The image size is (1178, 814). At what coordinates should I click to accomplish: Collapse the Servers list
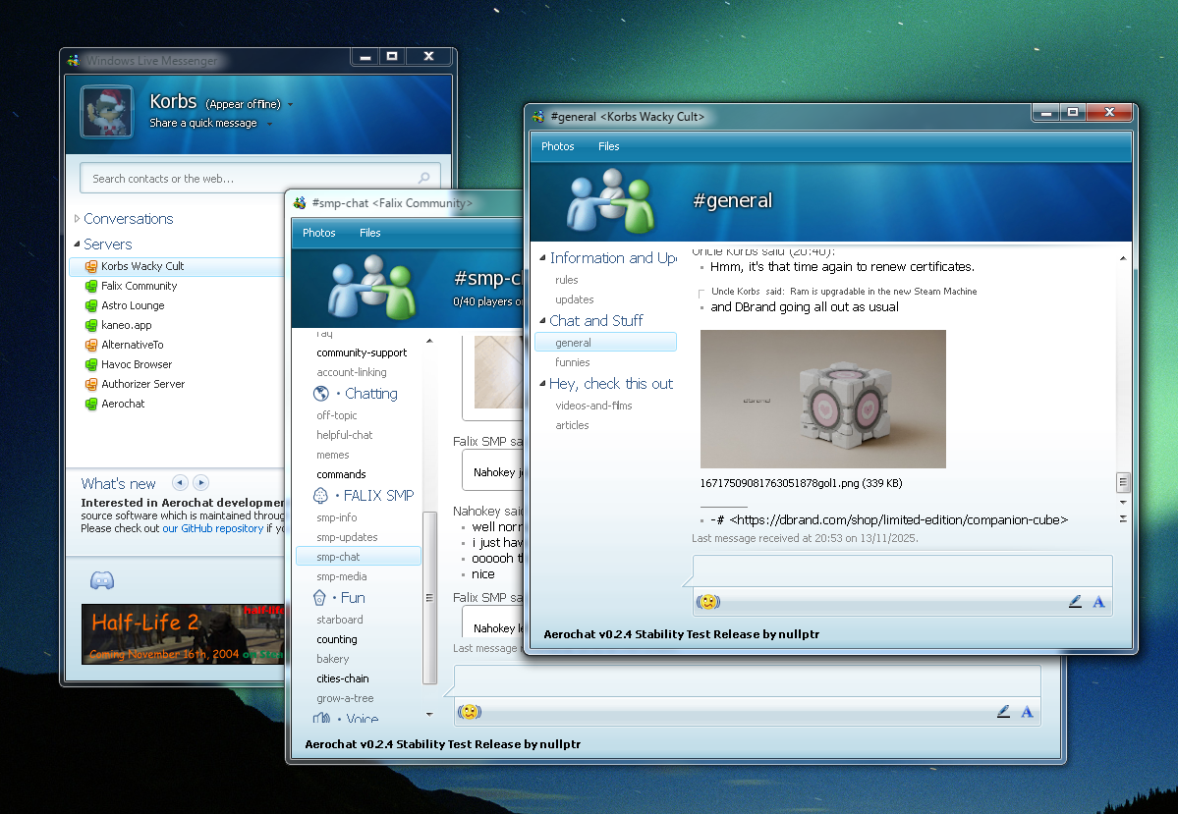pyautogui.click(x=78, y=244)
